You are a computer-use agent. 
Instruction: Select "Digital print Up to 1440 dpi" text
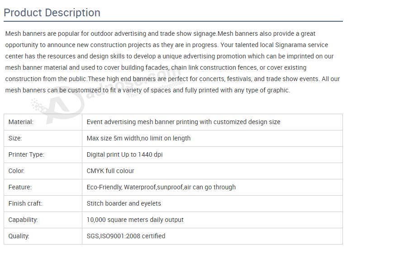124,154
